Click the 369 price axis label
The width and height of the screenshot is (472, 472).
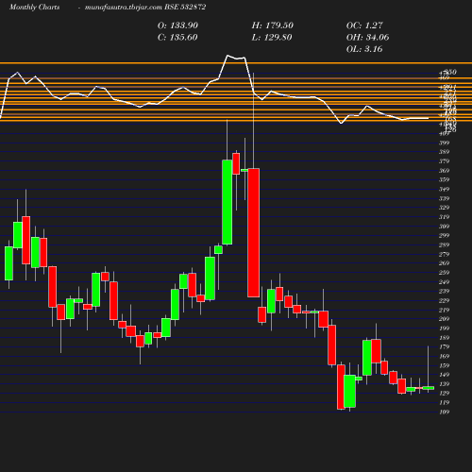pos(444,171)
